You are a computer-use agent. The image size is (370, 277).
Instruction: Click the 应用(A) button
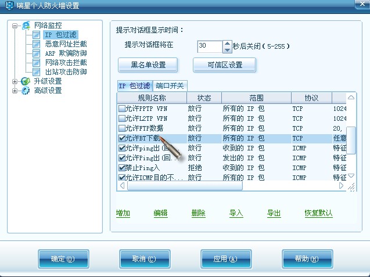tap(226, 259)
